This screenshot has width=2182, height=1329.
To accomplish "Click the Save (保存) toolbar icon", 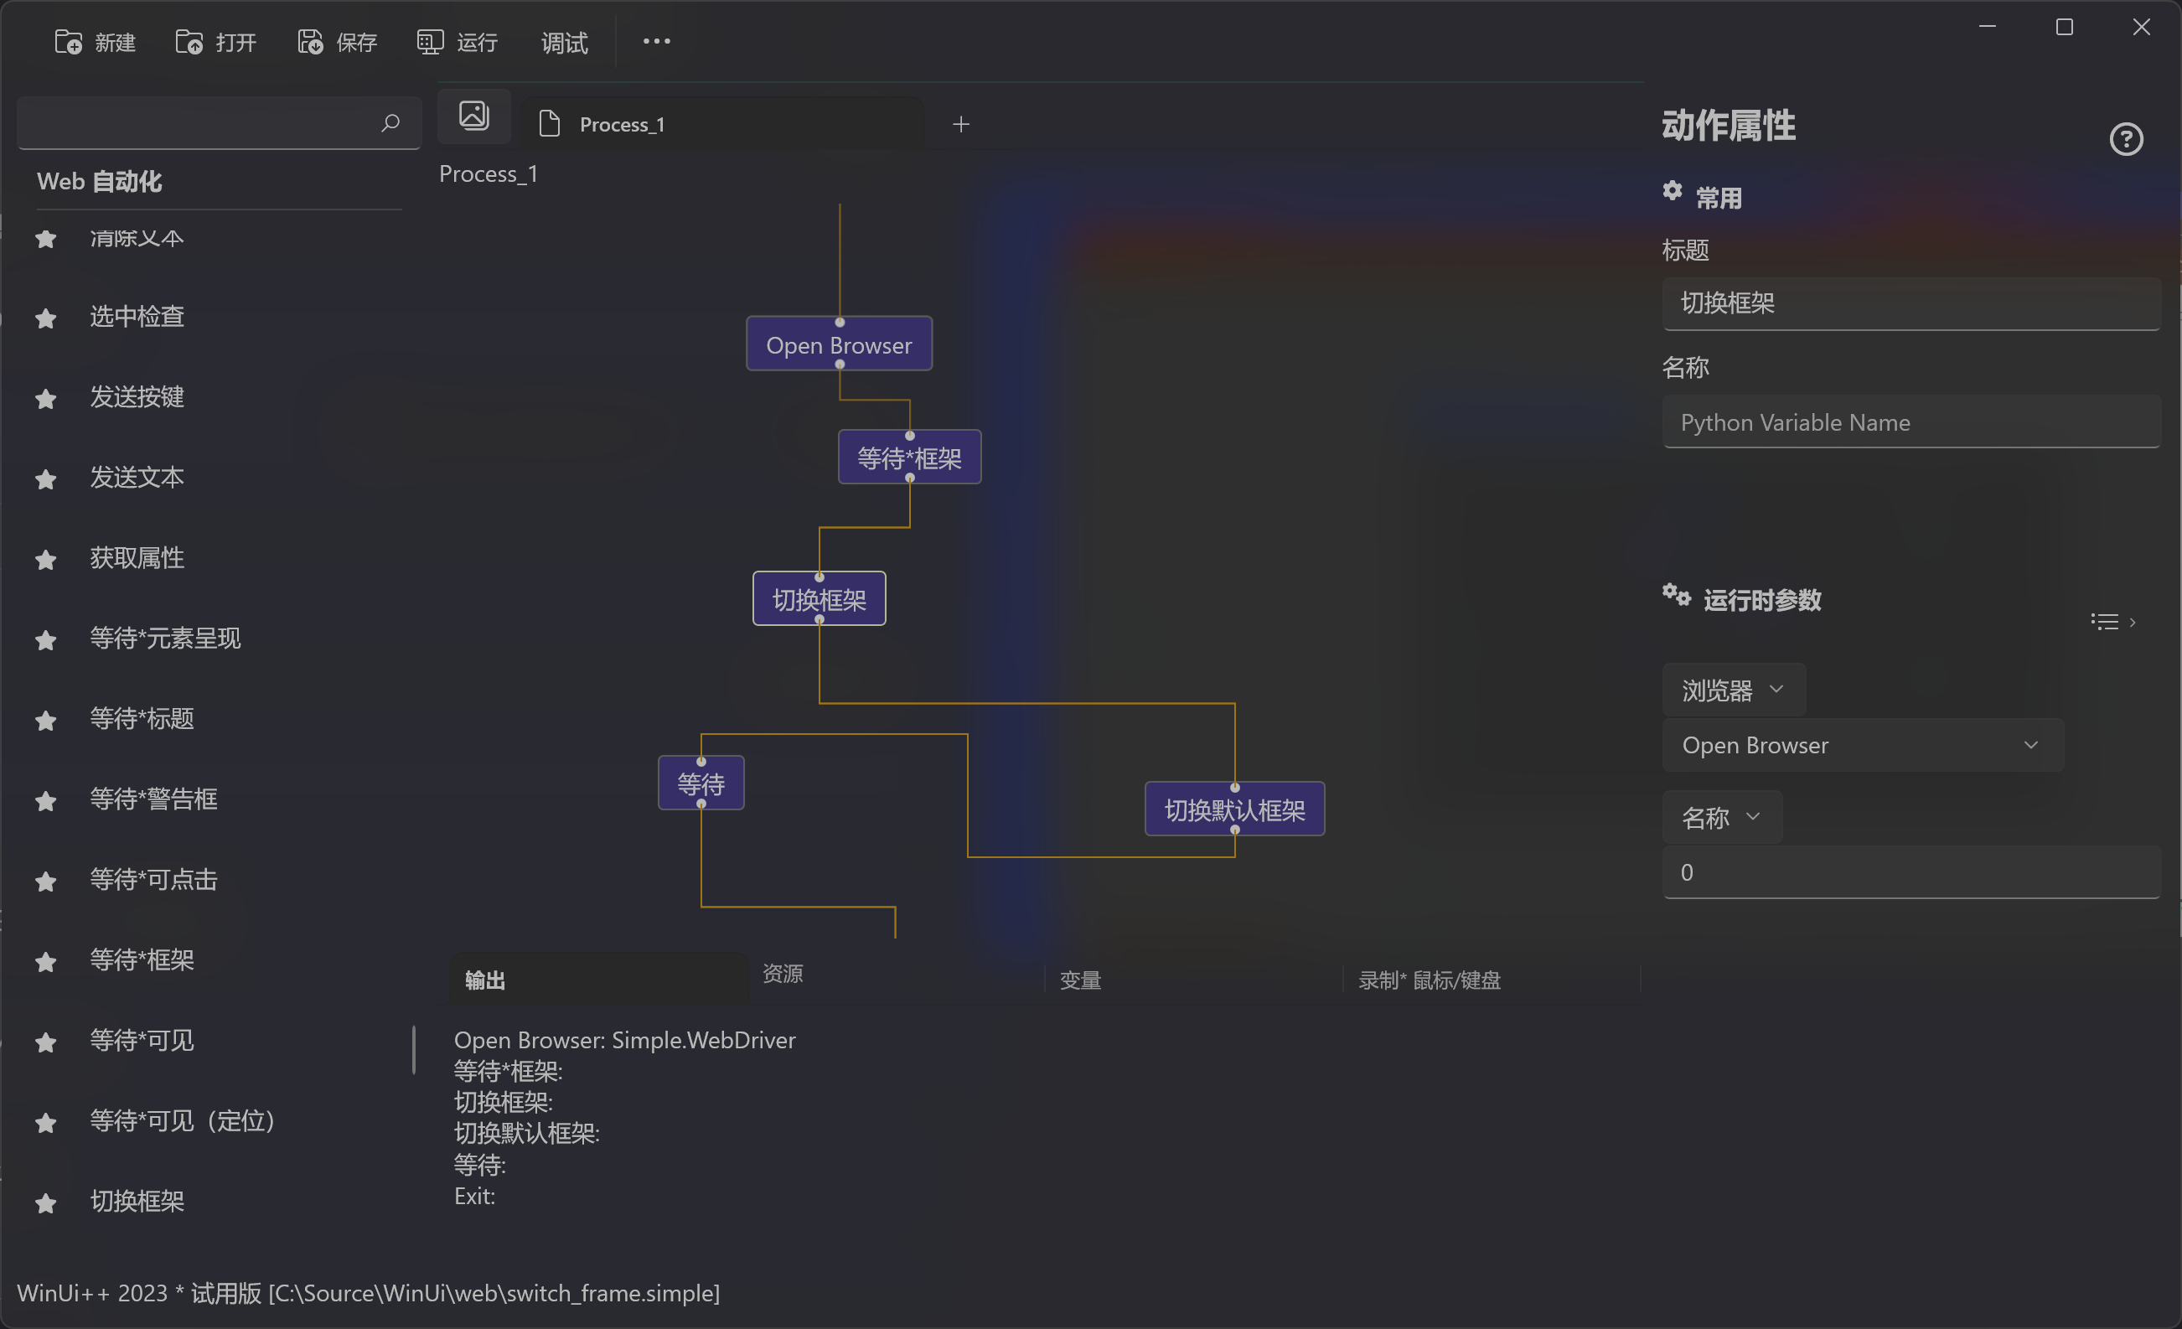I will [x=310, y=42].
